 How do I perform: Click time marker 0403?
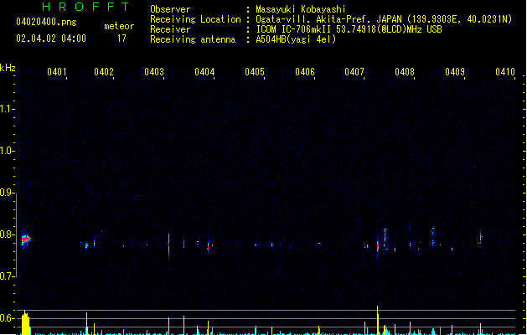coord(154,72)
